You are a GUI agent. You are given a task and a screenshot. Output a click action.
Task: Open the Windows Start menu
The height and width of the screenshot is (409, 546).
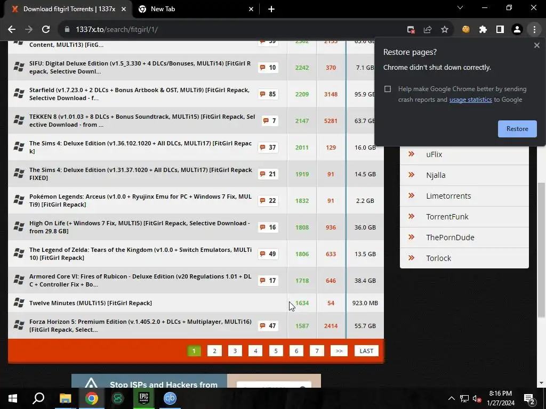tap(13, 398)
